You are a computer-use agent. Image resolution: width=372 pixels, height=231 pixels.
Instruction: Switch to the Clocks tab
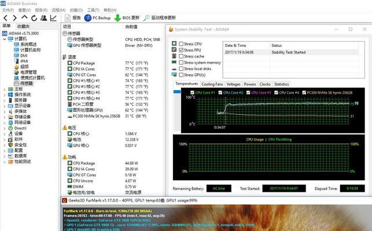pos(265,84)
